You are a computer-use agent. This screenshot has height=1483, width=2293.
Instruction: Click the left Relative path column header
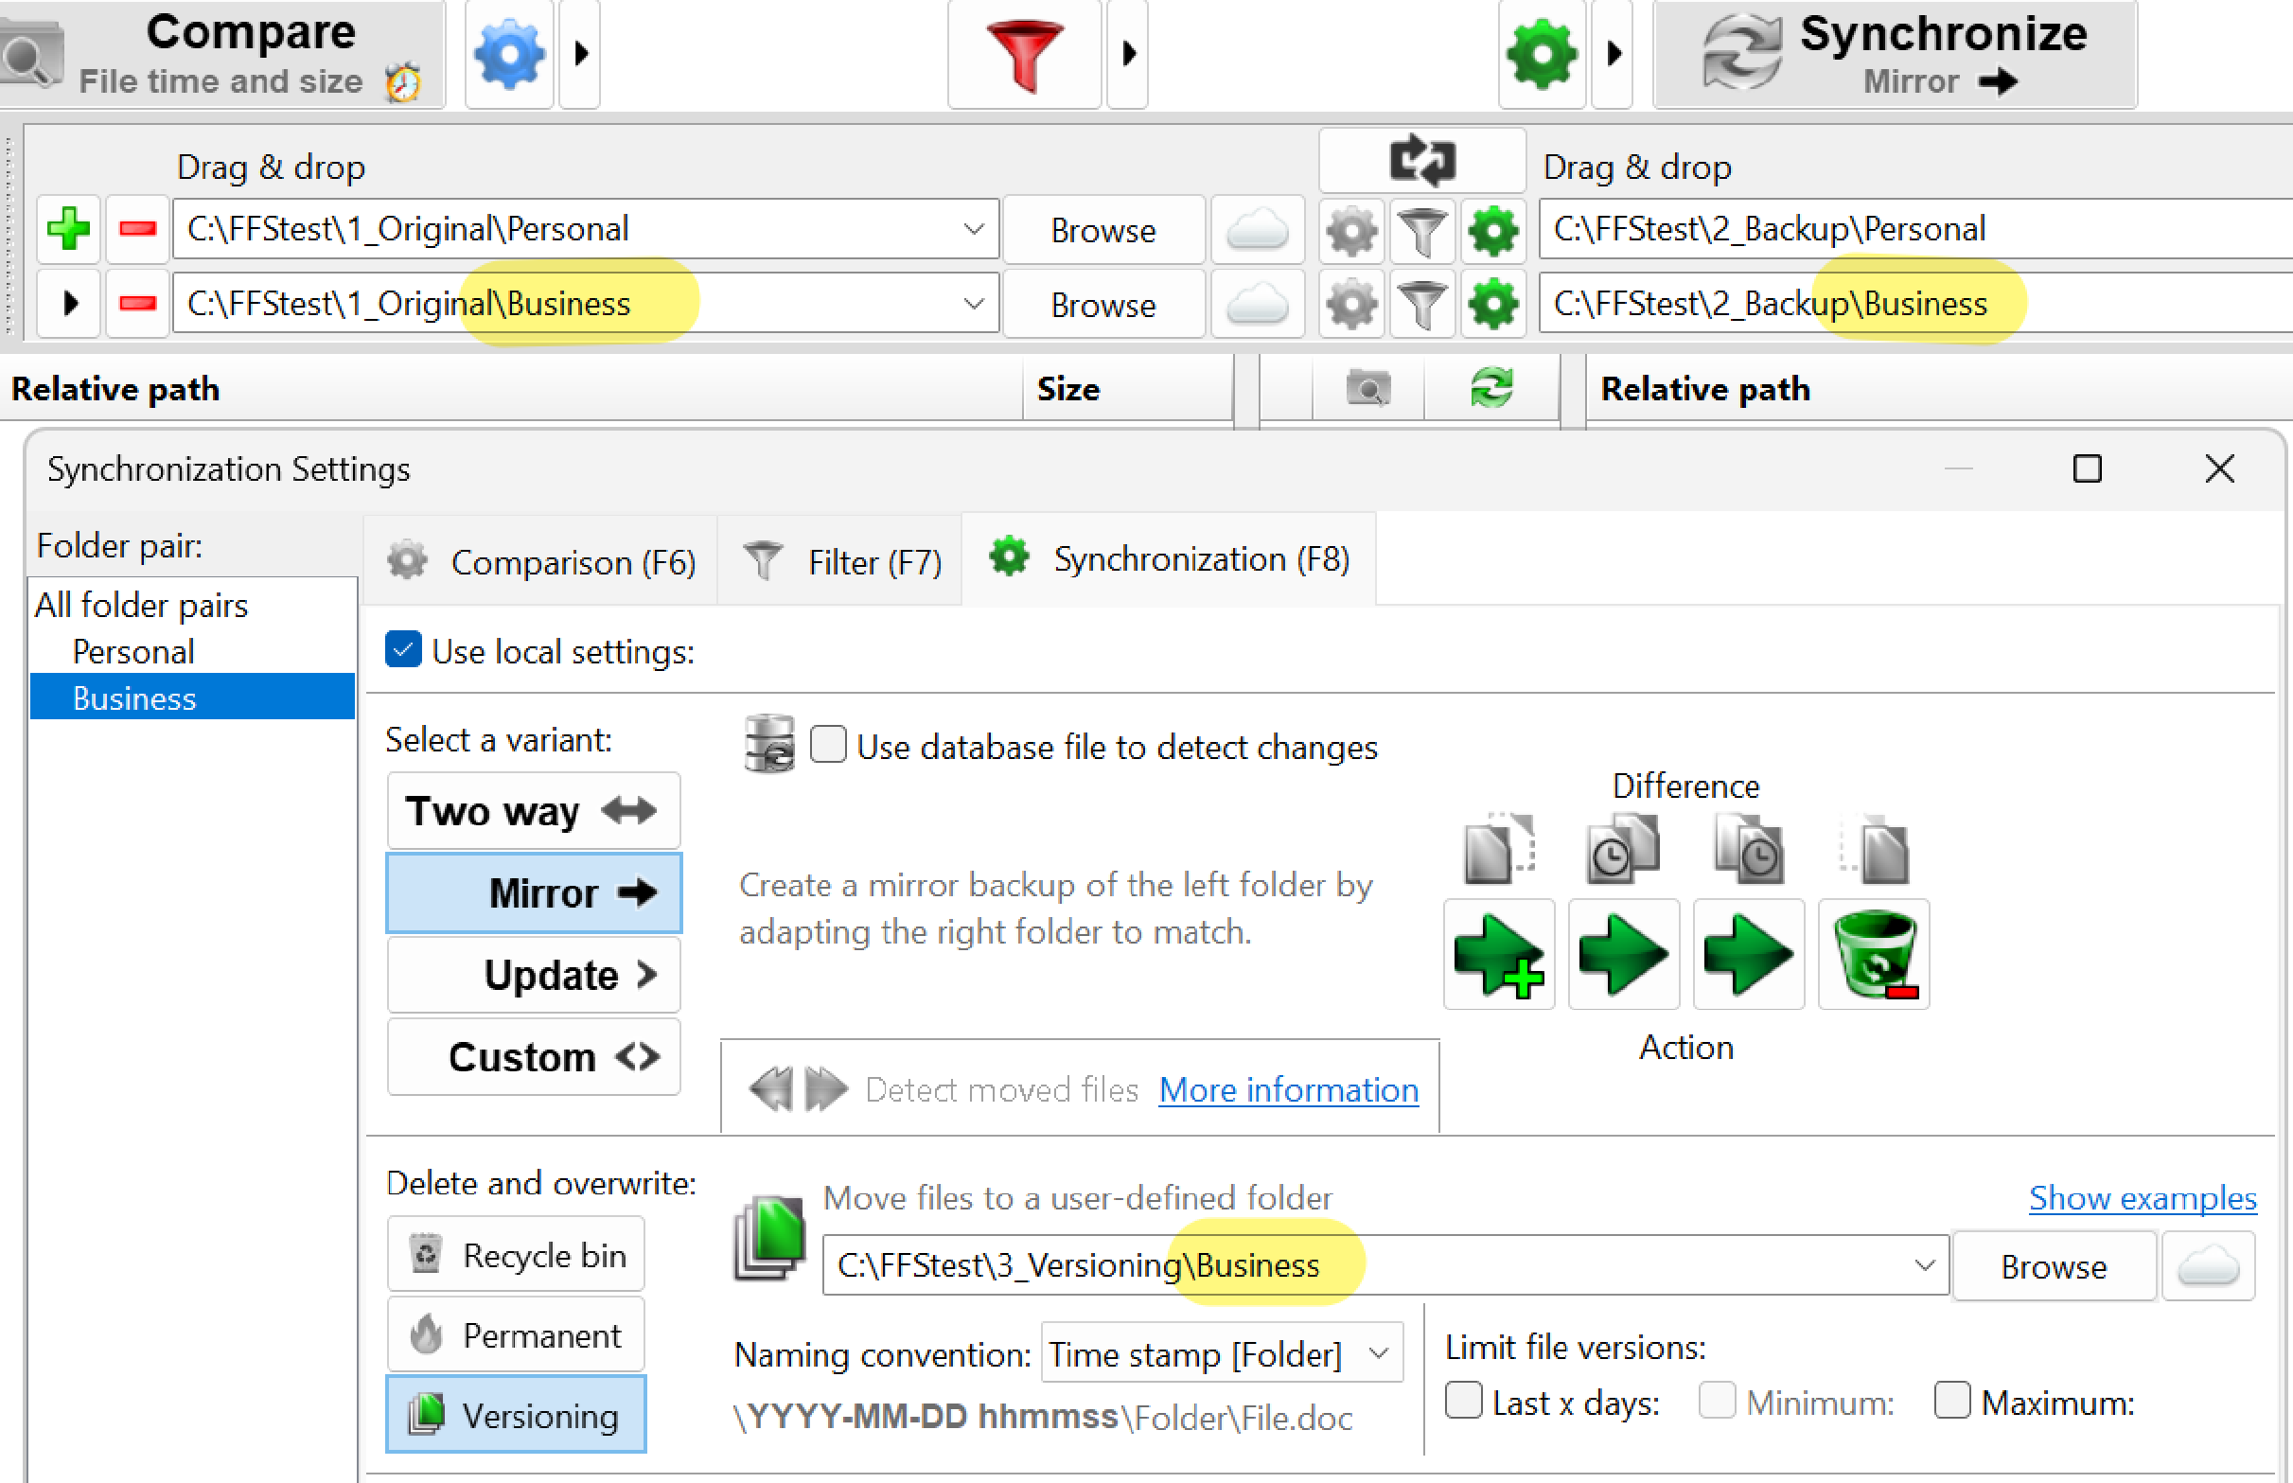(510, 389)
